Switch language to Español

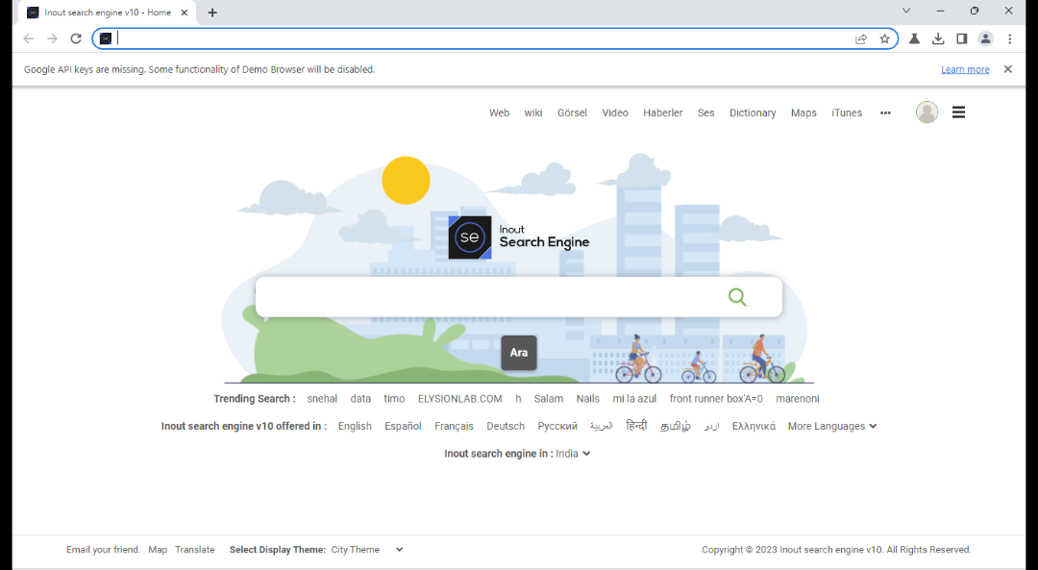pos(403,427)
